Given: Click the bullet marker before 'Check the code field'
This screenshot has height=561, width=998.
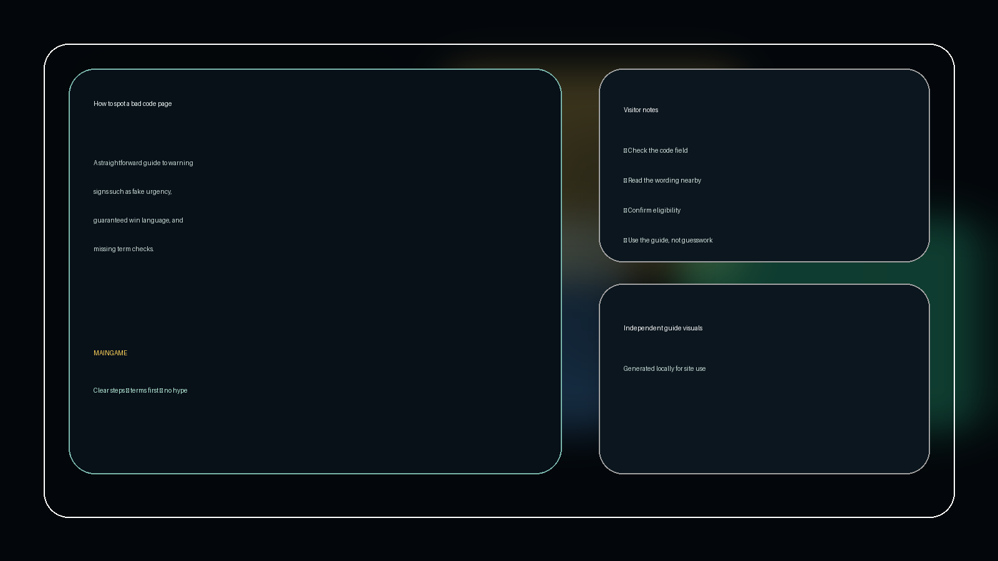Looking at the screenshot, I should [x=625, y=150].
